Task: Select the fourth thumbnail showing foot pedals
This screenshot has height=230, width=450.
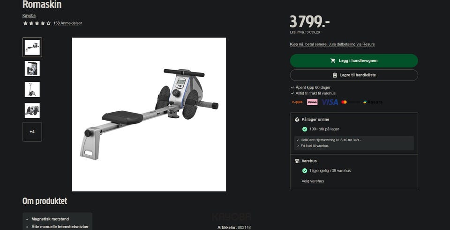Action: (32, 111)
